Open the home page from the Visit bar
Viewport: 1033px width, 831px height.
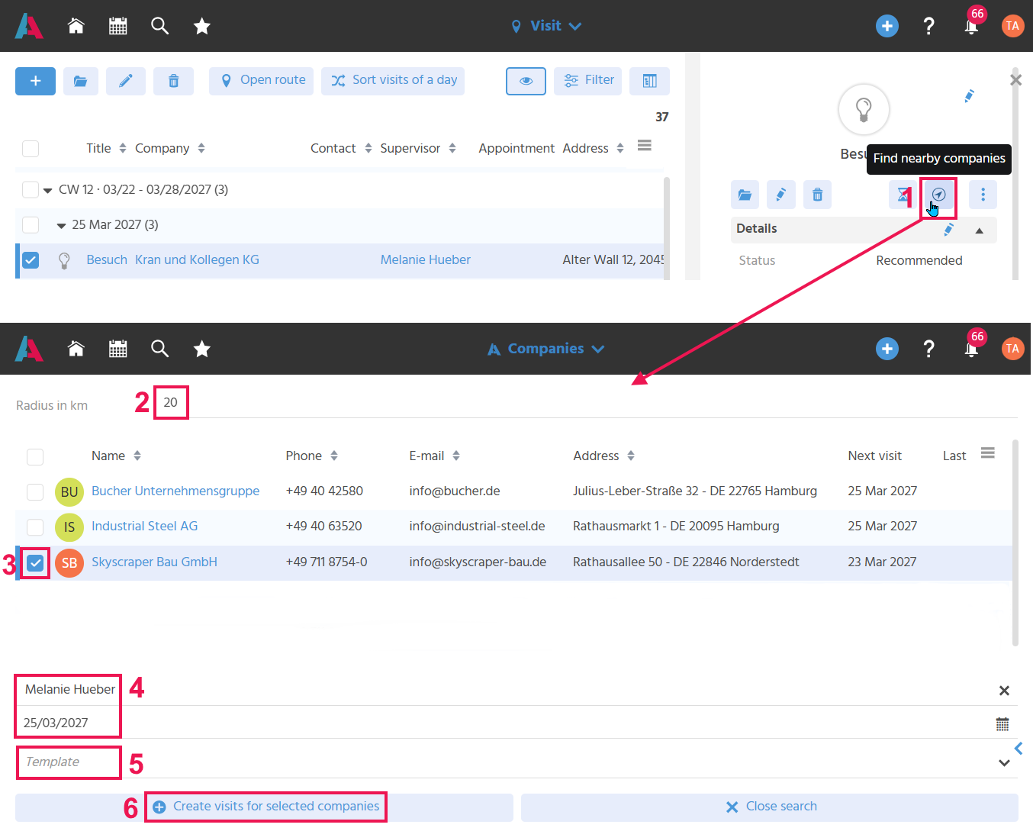pyautogui.click(x=76, y=26)
